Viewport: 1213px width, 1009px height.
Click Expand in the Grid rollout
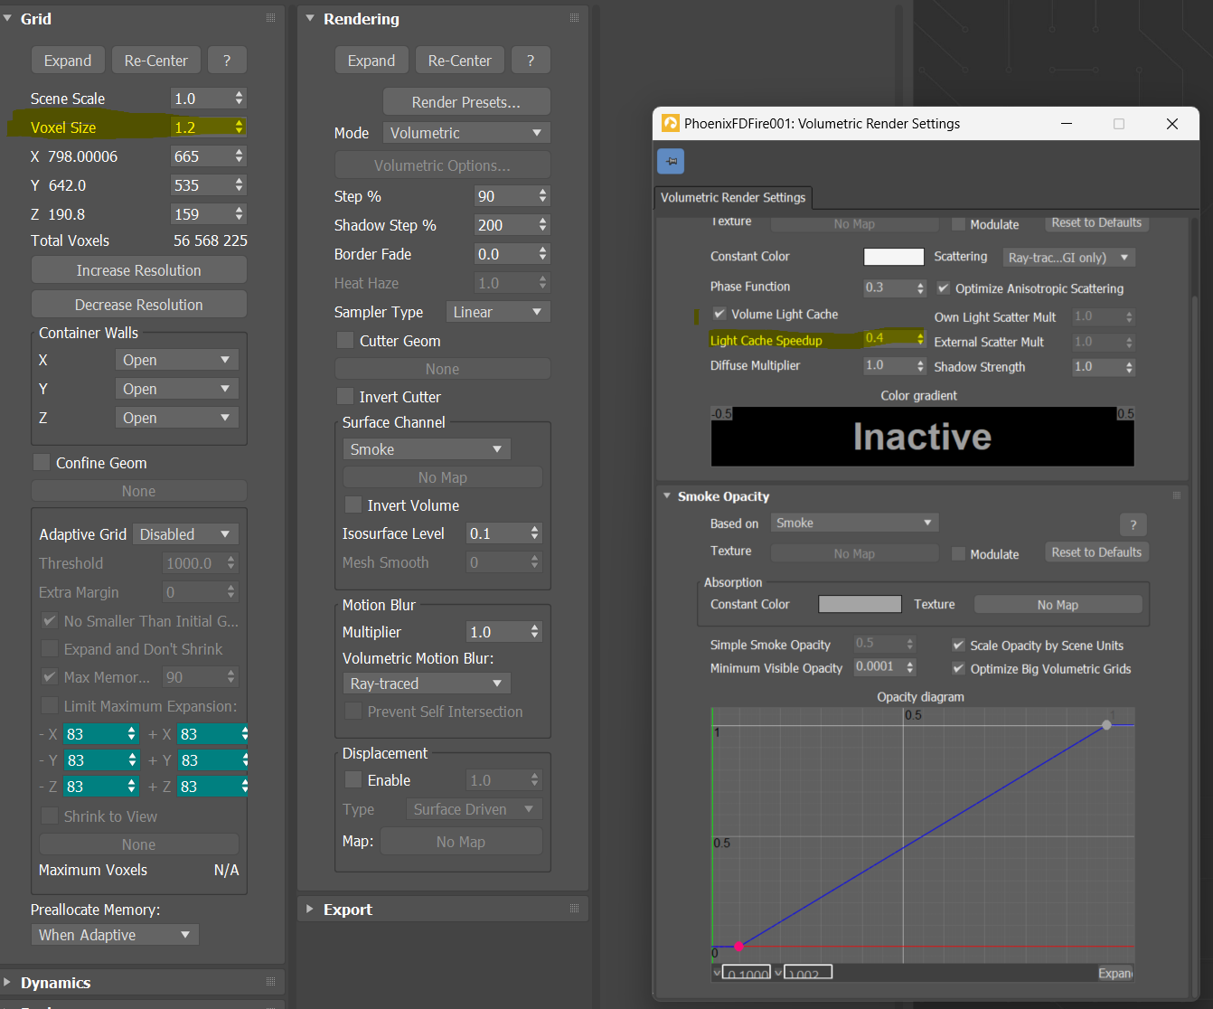coord(68,61)
